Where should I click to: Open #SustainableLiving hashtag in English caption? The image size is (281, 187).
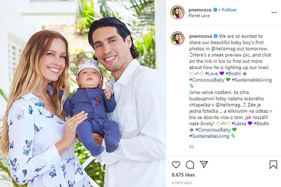252,80
